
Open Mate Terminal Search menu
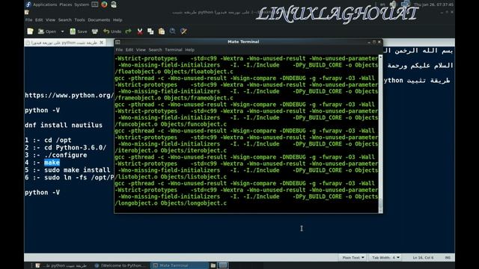pos(155,50)
